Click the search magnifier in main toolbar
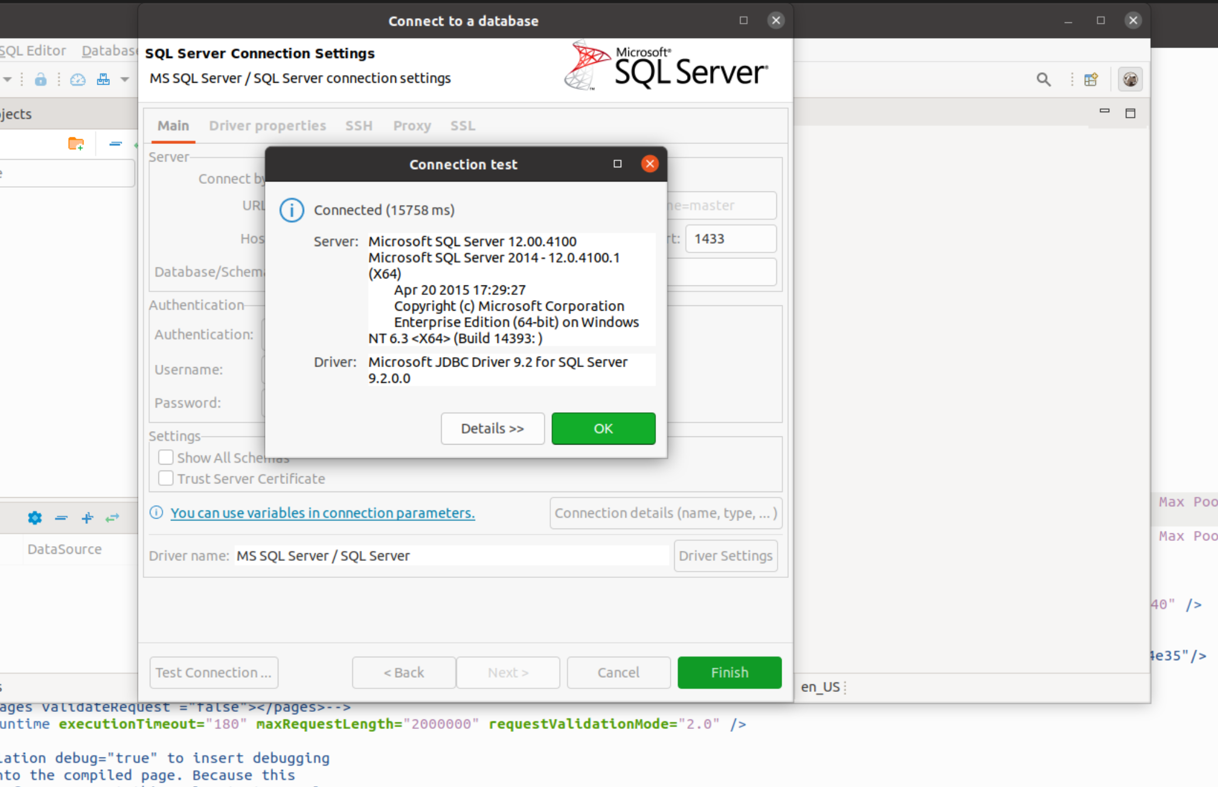 (x=1043, y=79)
